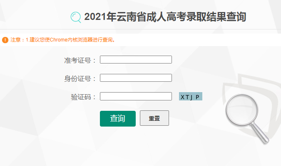The image size is (281, 166).
Task: Click the orange exclamation warning icon
Action: tap(5, 40)
